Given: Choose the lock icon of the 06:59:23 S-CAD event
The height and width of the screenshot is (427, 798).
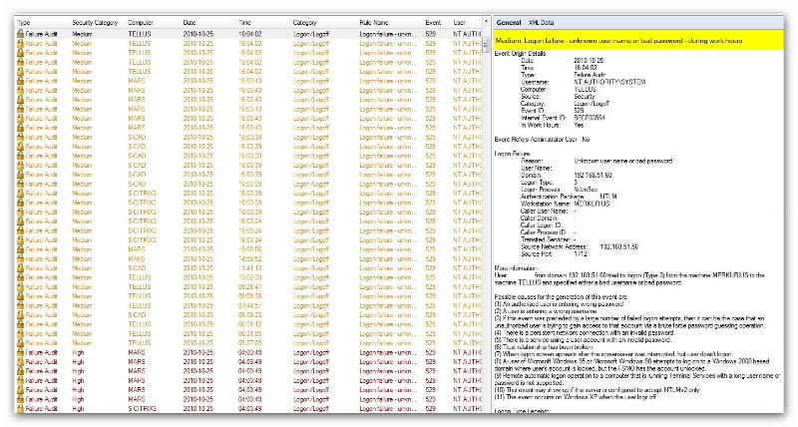Looking at the screenshot, I should click(20, 315).
